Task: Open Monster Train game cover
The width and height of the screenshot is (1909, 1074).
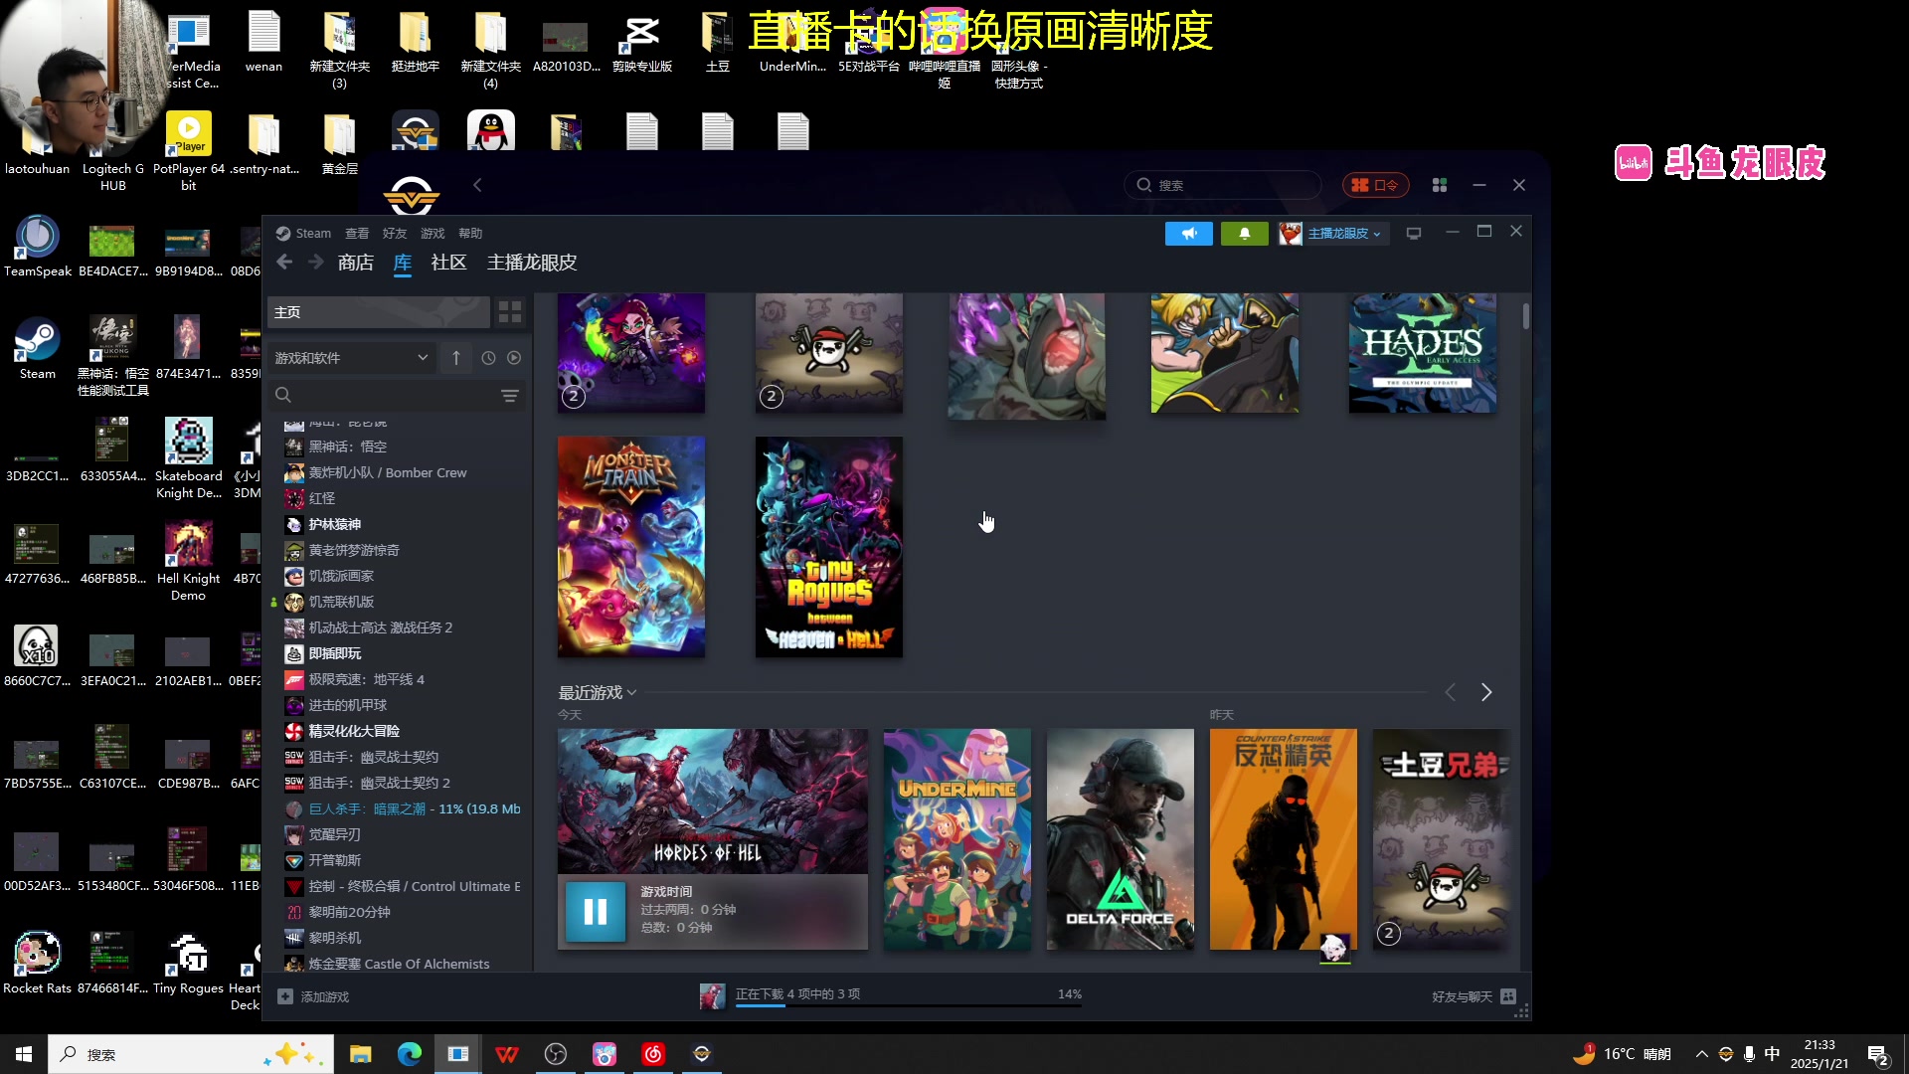Action: (631, 547)
